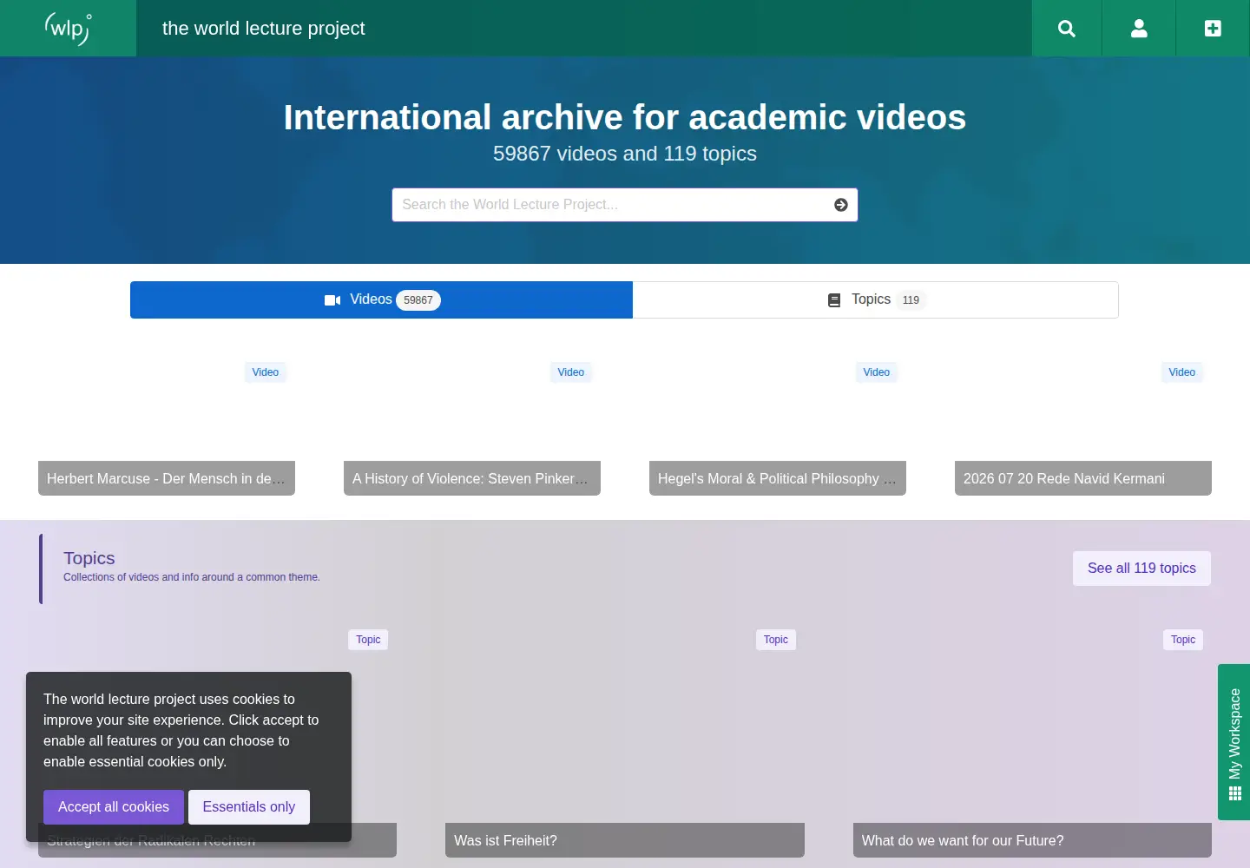Image resolution: width=1250 pixels, height=868 pixels.
Task: Click the Topics section heading
Action: [89, 558]
